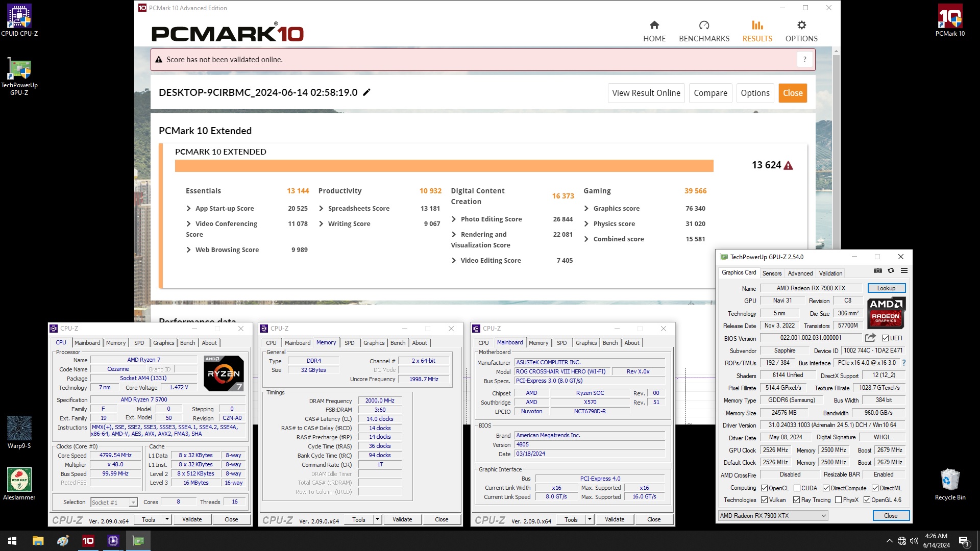Screen dimensions: 980x551
Task: Switch to GPU-Z on the taskbar
Action: point(138,541)
